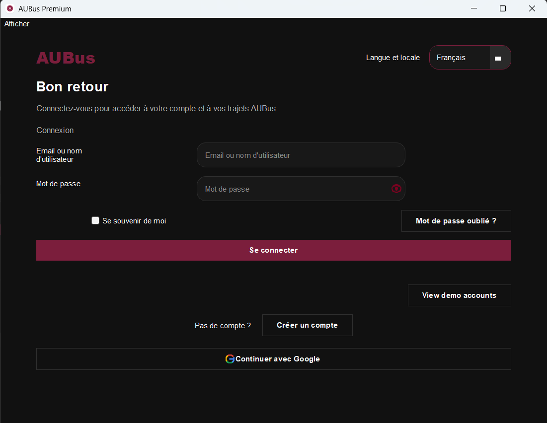Click the Bon retour heading
Screen dimensions: 547x423
point(72,86)
